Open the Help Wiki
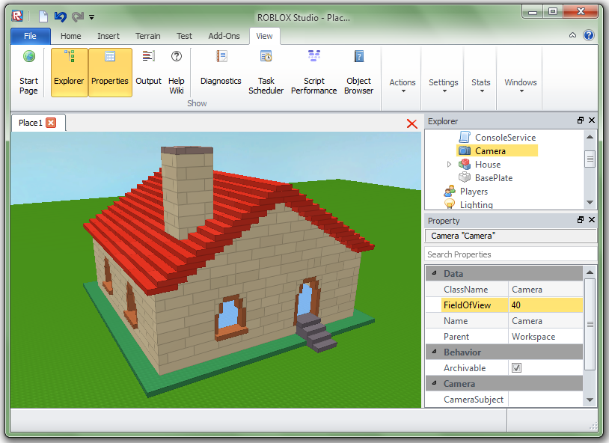Viewport: 609px width, 443px height. (x=177, y=73)
